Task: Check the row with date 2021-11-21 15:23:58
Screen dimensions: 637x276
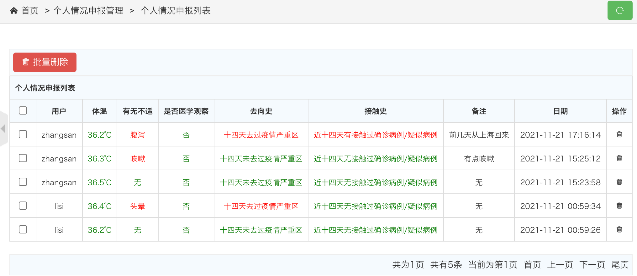Action: pos(23,182)
